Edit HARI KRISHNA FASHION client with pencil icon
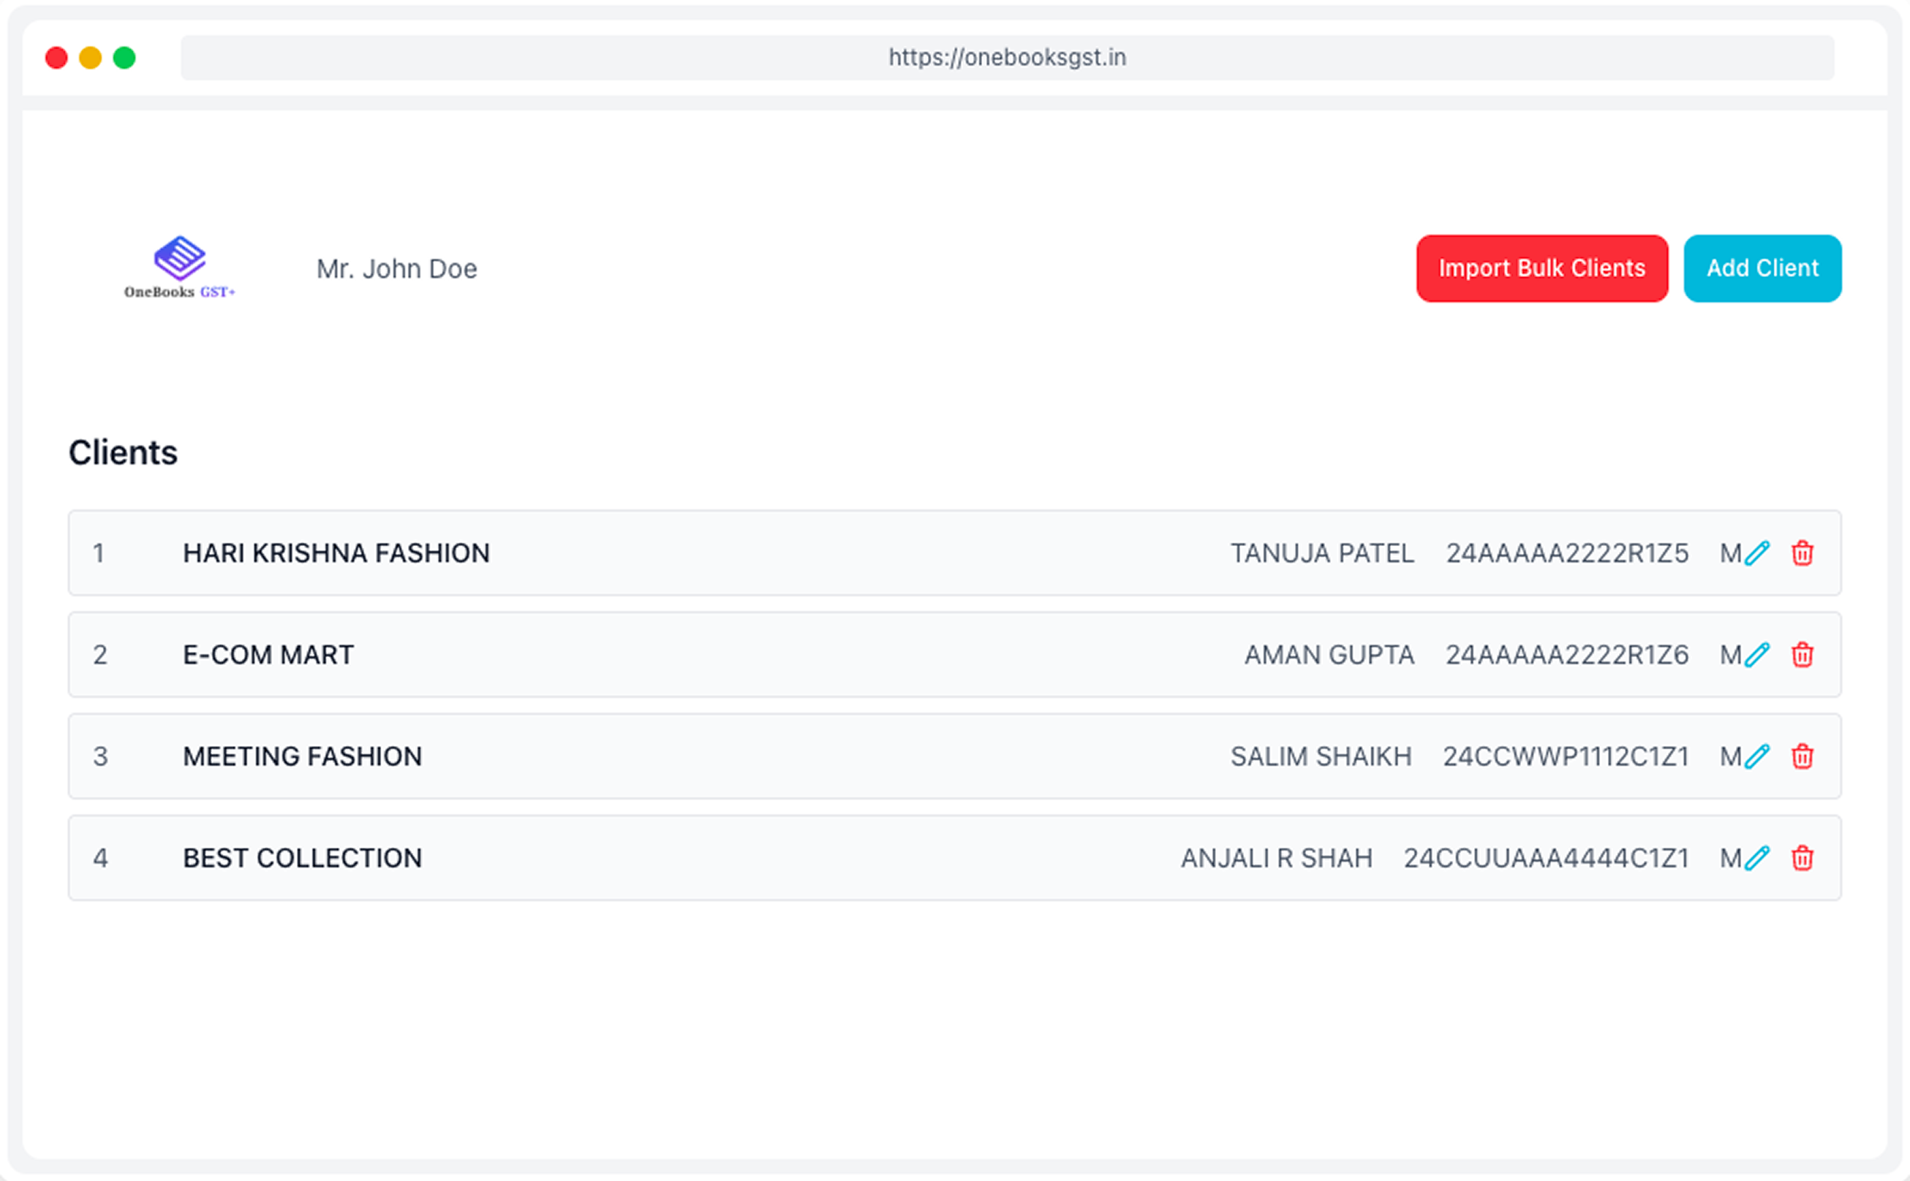Viewport: 1910px width, 1181px height. [x=1757, y=553]
